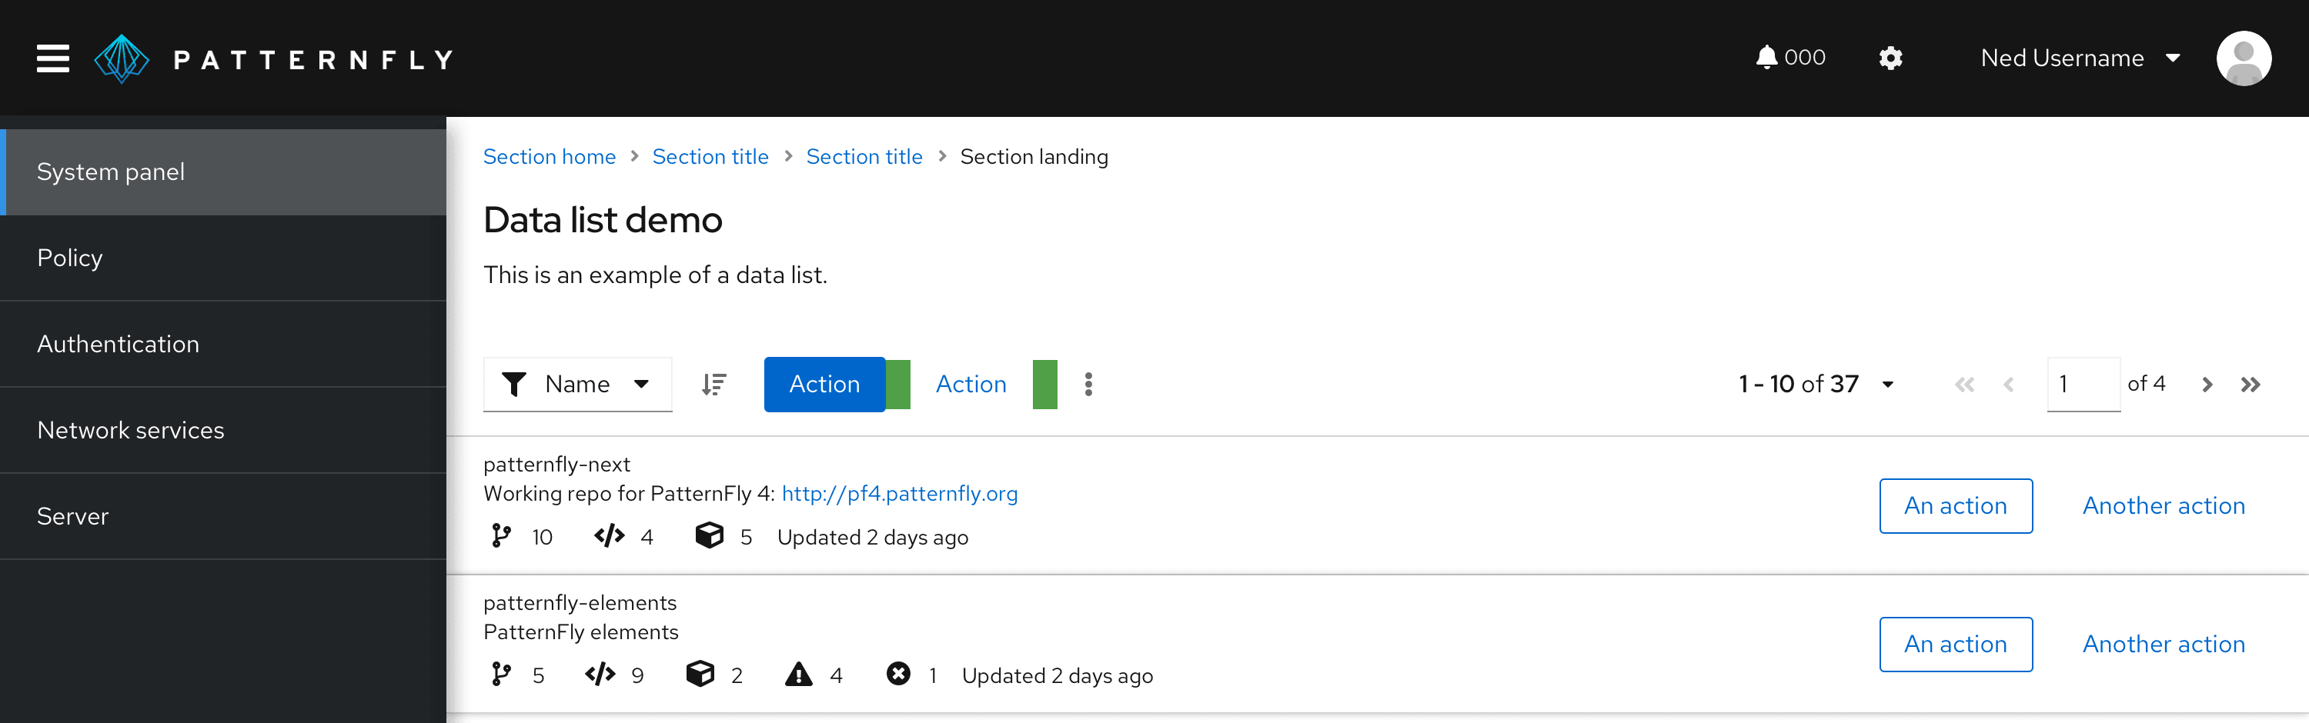2309x723 pixels.
Task: Click the current page number field
Action: [x=2082, y=385]
